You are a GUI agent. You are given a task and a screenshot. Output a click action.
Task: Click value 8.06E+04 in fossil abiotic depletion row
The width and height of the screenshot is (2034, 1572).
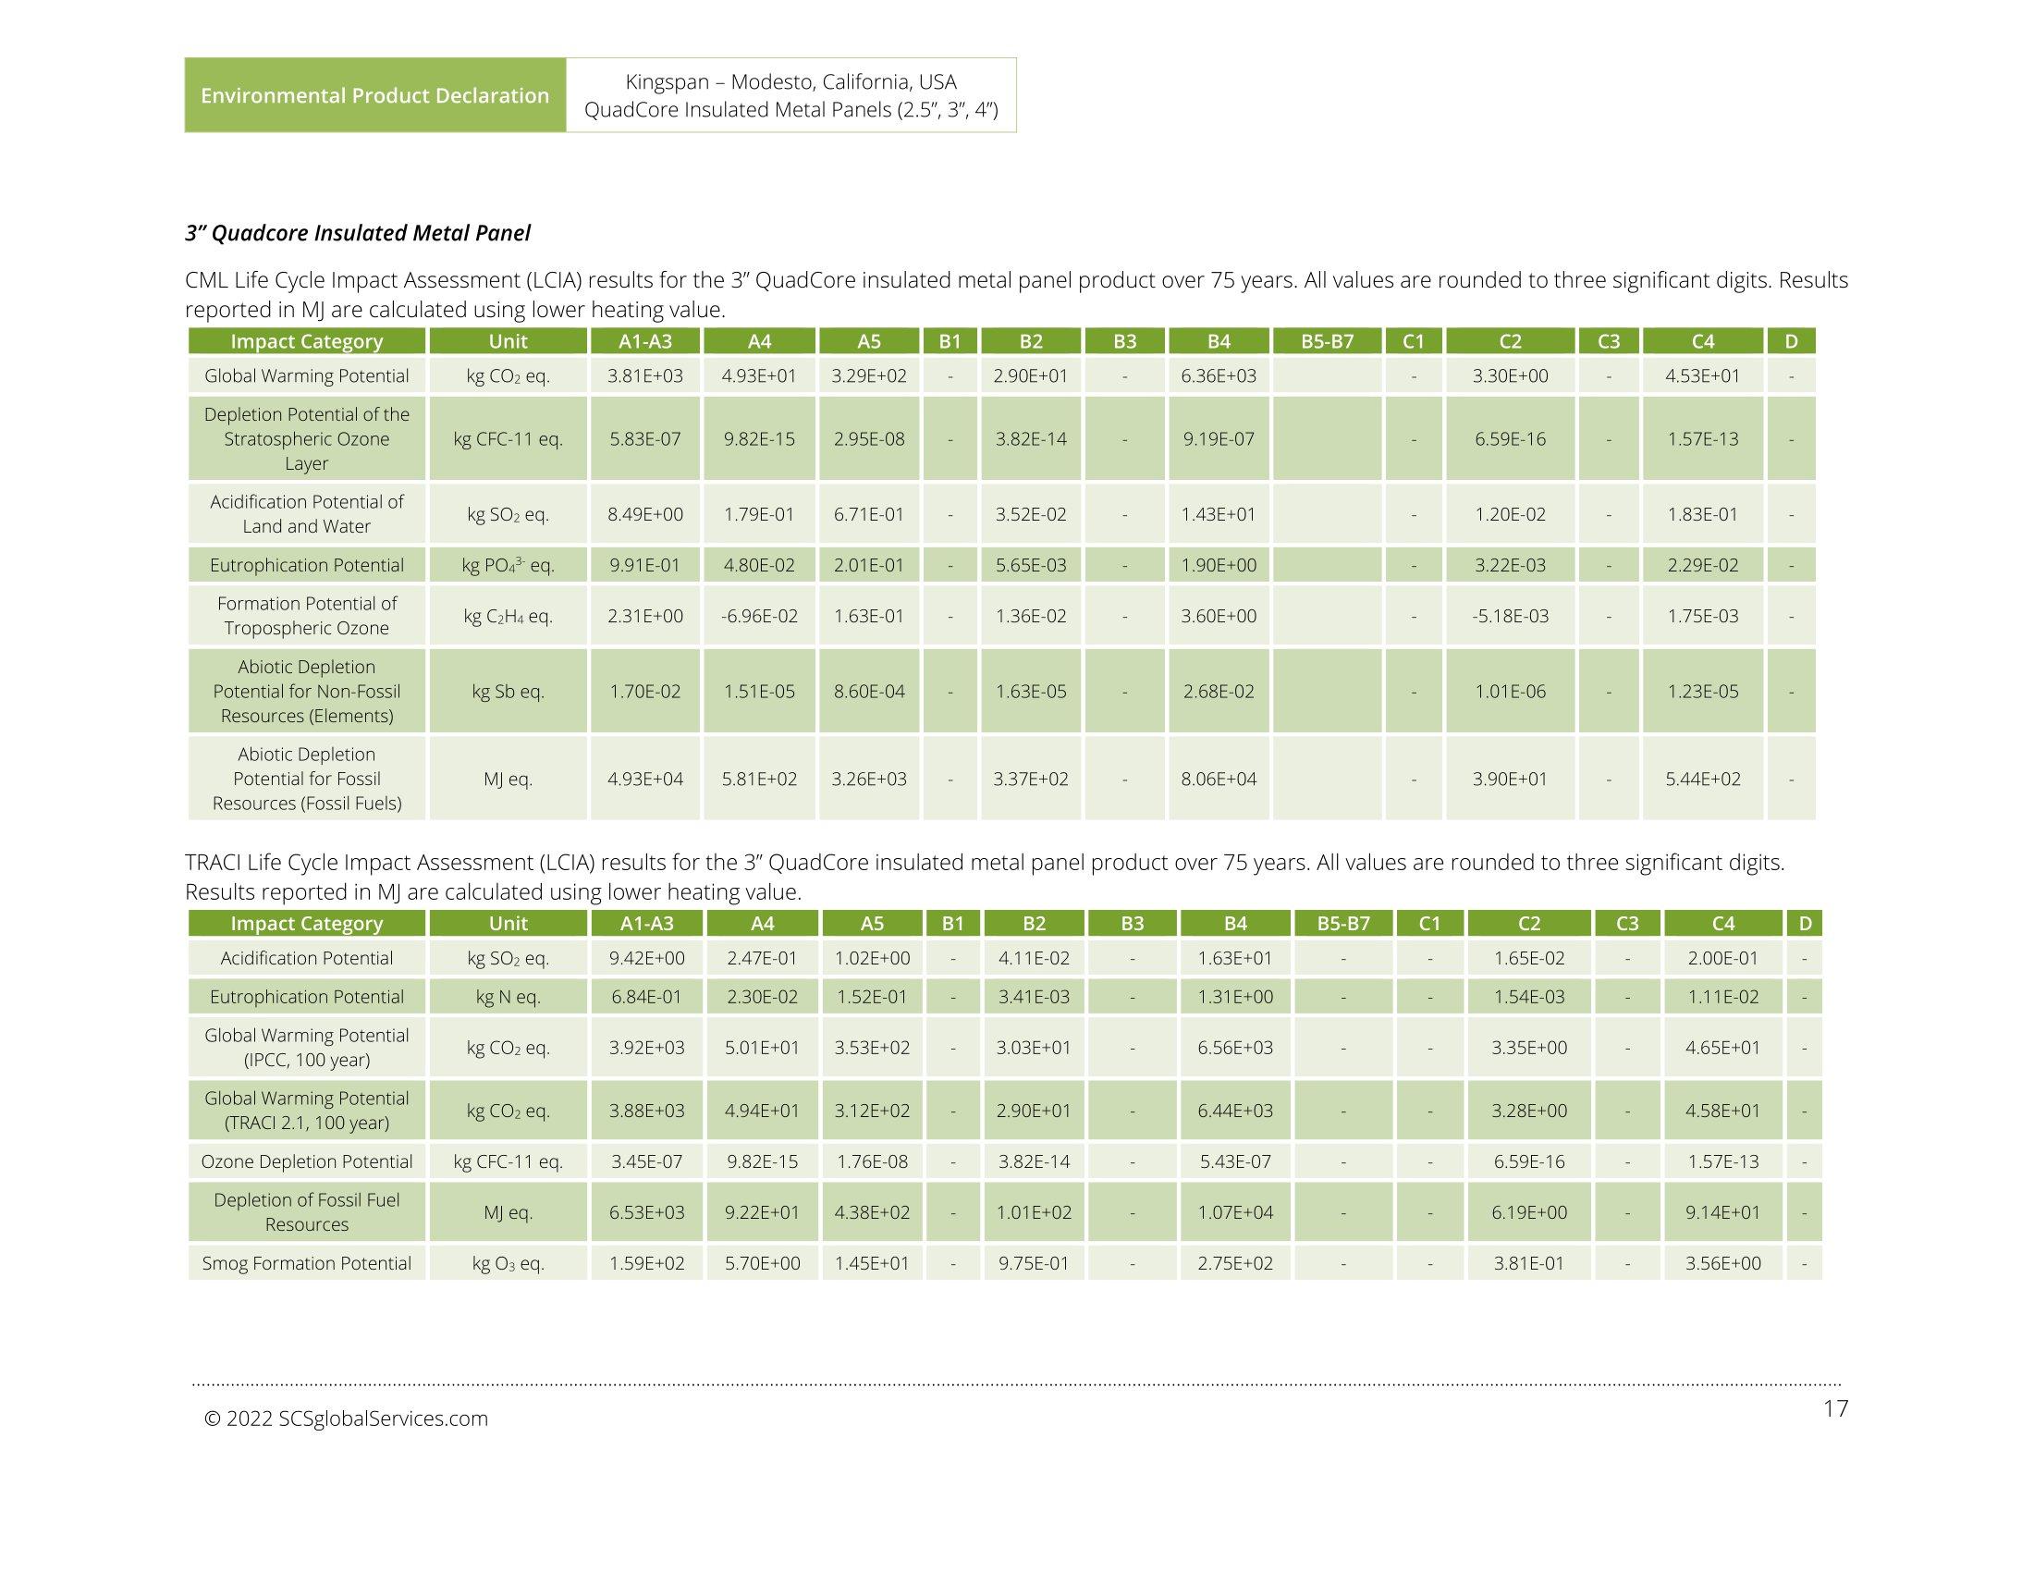[1219, 779]
